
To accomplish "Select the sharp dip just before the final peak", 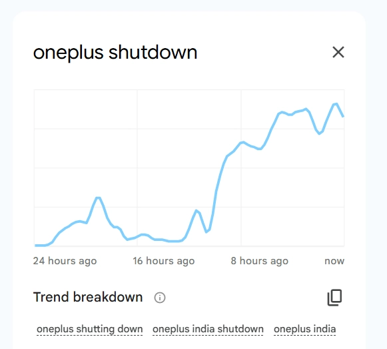I will point(319,133).
